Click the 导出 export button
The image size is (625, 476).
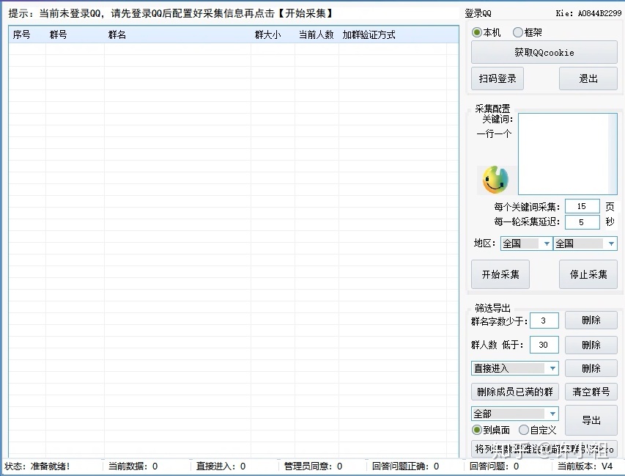point(591,420)
